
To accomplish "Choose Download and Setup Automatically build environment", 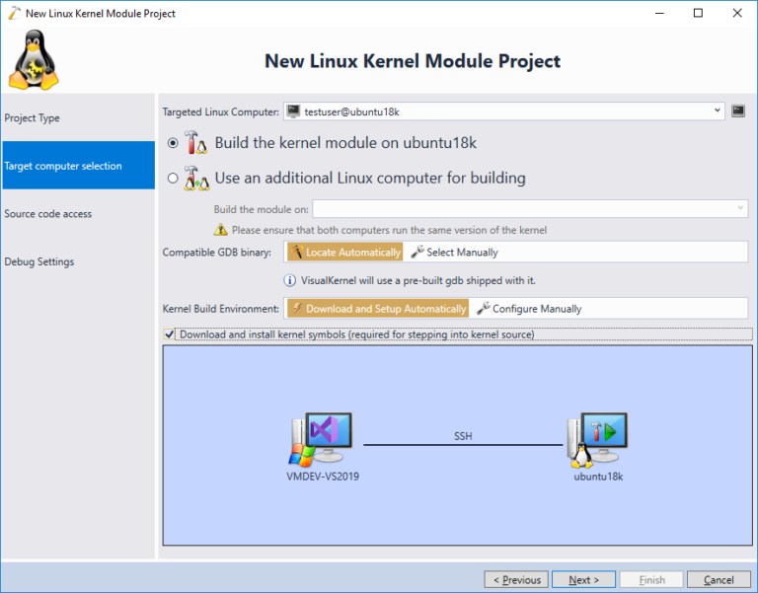I will pos(378,309).
